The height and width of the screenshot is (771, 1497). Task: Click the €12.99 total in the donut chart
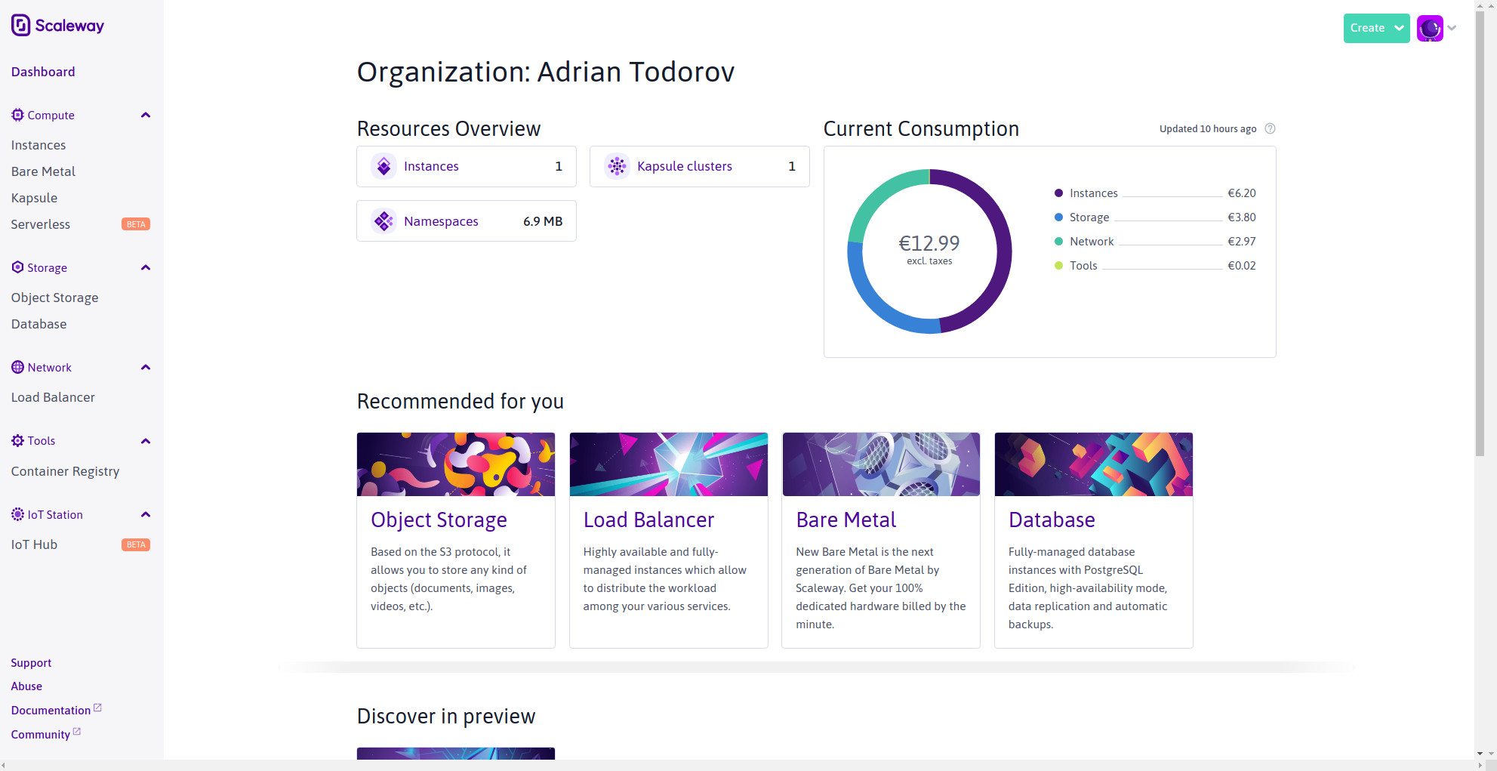pyautogui.click(x=929, y=243)
